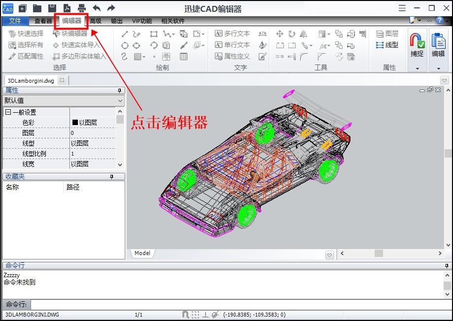
Task: Pin the 属性 panel with the pin icon
Action: pos(118,91)
